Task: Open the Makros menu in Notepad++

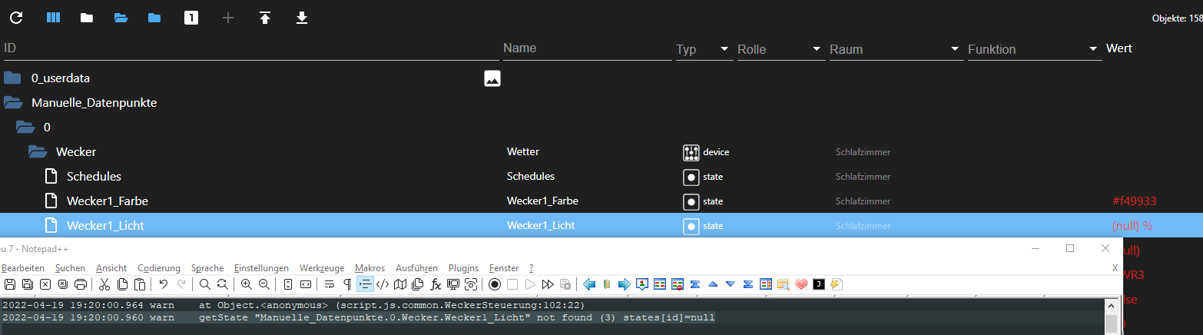Action: [370, 268]
